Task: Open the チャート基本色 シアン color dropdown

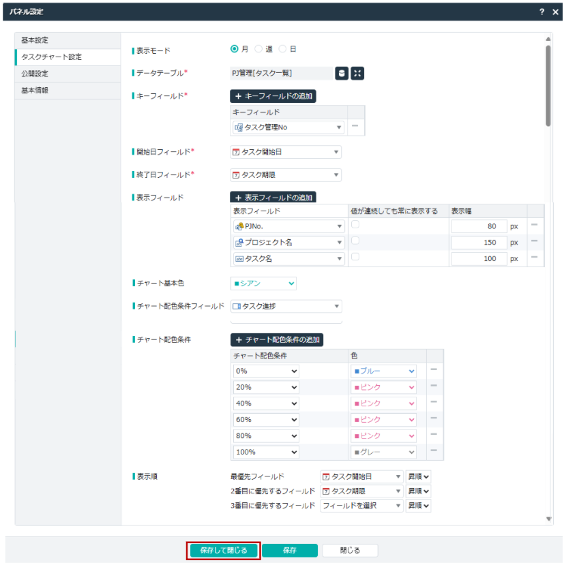Action: coord(263,284)
